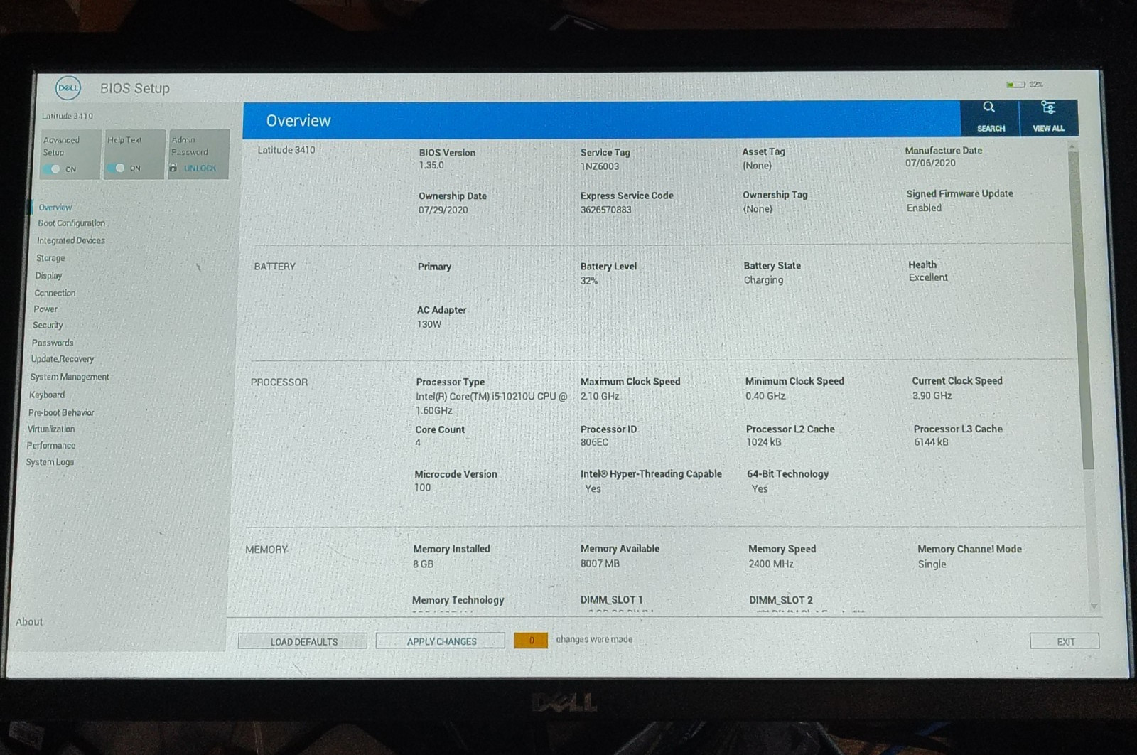Click Ownership Date 07/29/2020
The height and width of the screenshot is (755, 1137).
[443, 210]
